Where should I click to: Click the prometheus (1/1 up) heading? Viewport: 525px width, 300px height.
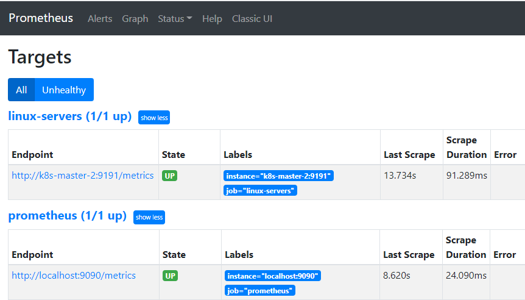coord(67,215)
